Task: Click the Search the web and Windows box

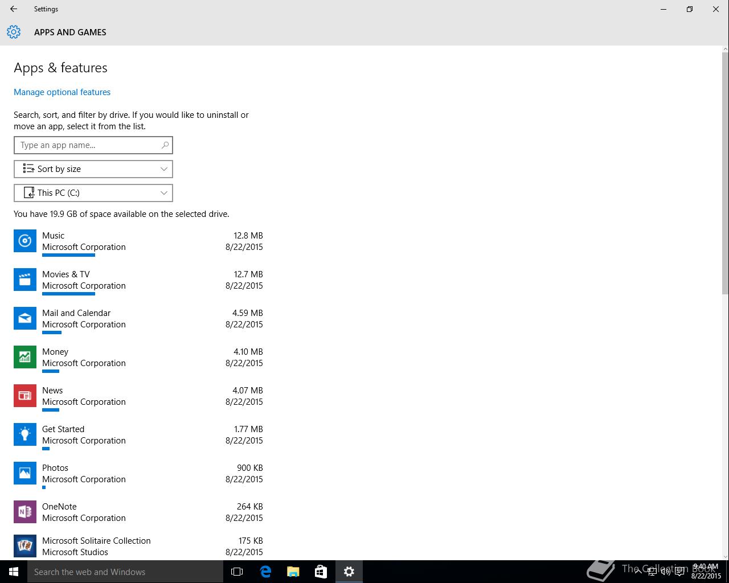Action: [125, 572]
